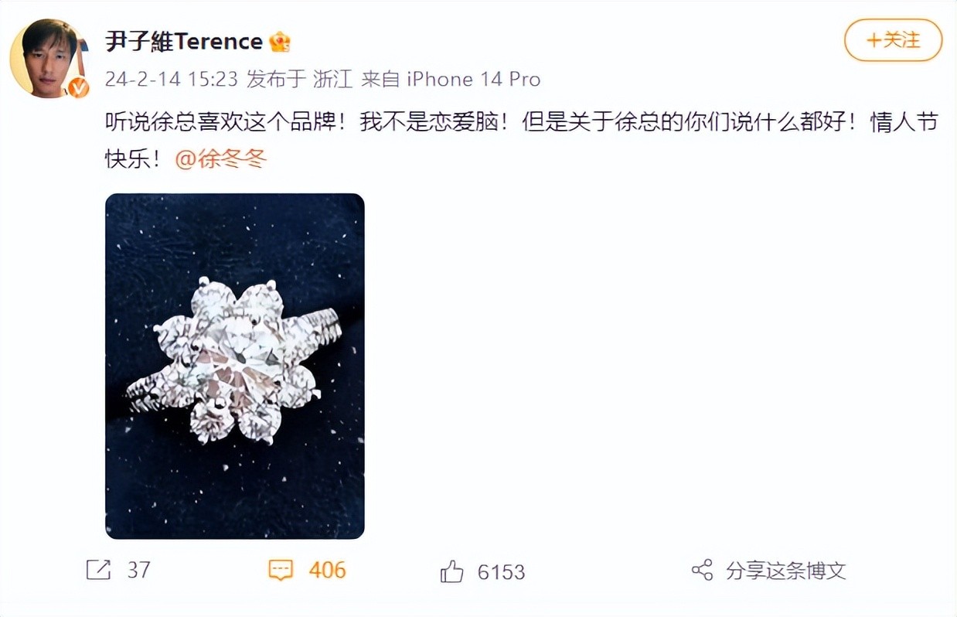
Task: Click the orange verified badge on the avatar
Action: click(x=78, y=87)
